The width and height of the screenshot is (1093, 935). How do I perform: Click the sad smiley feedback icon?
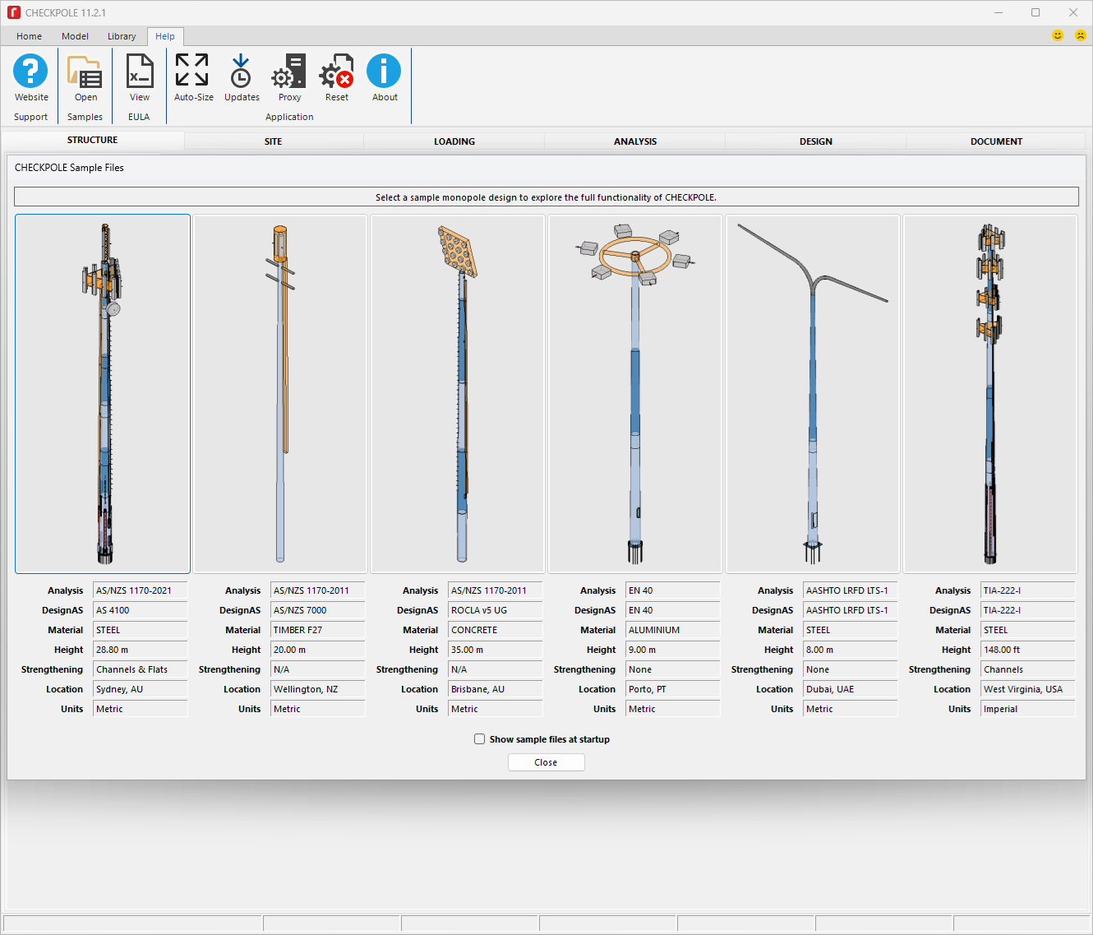pyautogui.click(x=1081, y=35)
